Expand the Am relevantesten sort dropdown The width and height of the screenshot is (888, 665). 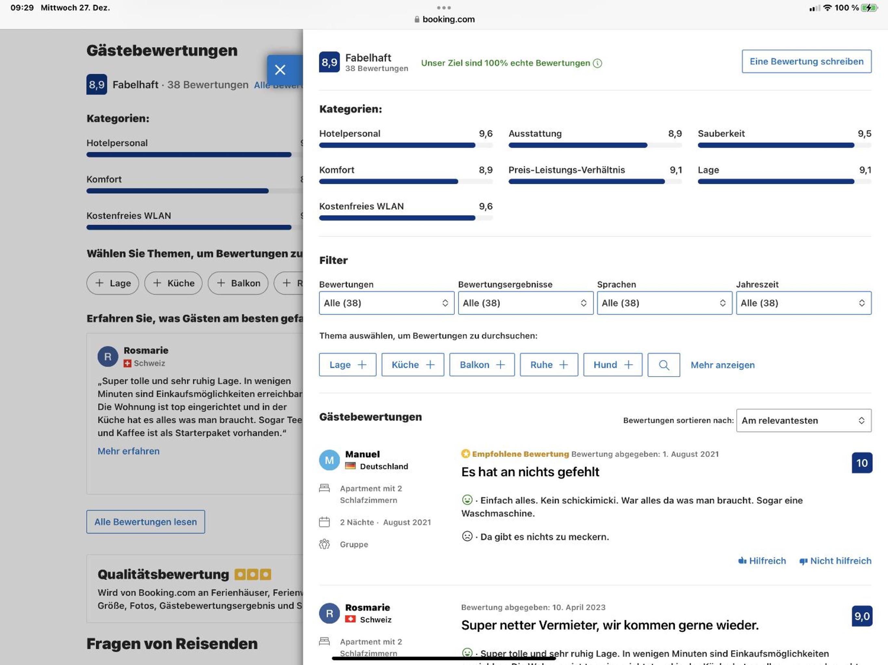(804, 420)
